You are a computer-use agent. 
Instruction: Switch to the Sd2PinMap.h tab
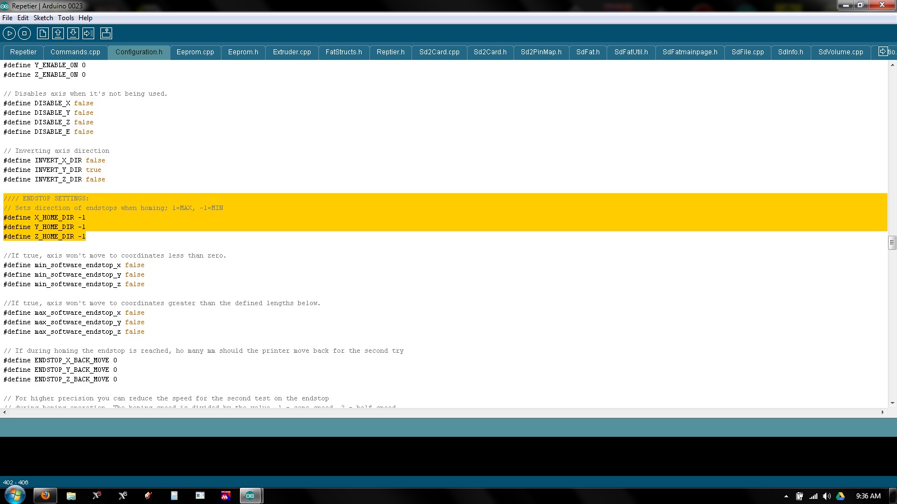click(541, 52)
